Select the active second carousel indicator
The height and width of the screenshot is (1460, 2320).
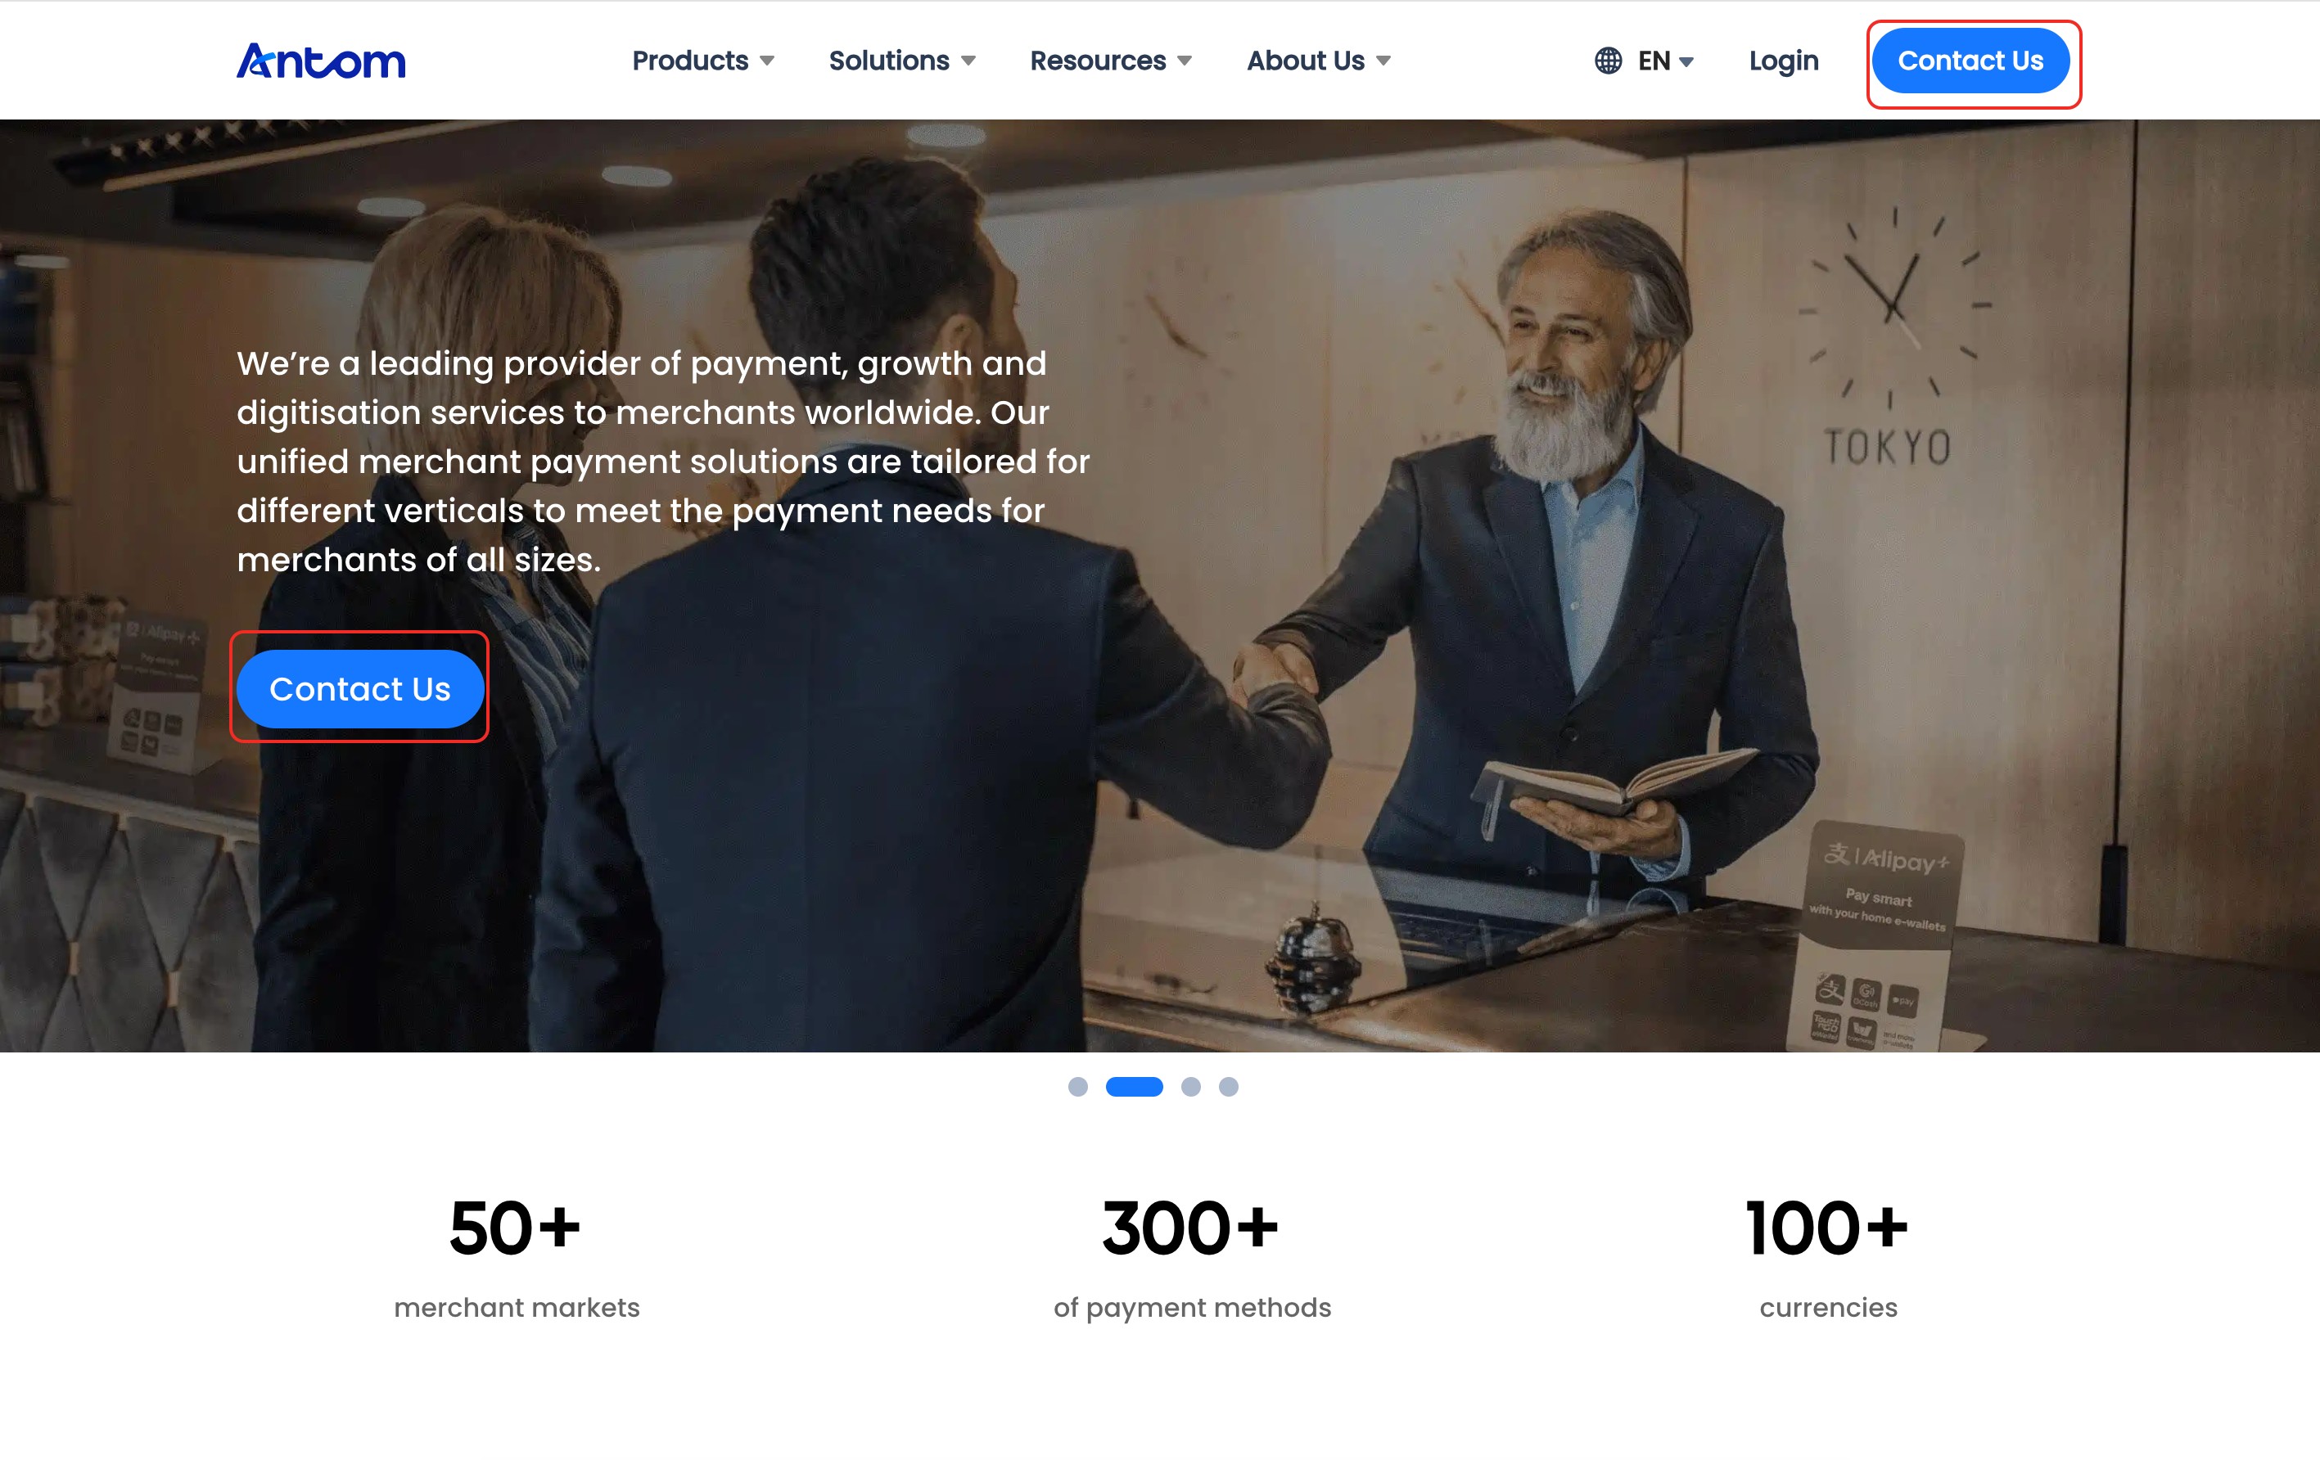click(1134, 1086)
